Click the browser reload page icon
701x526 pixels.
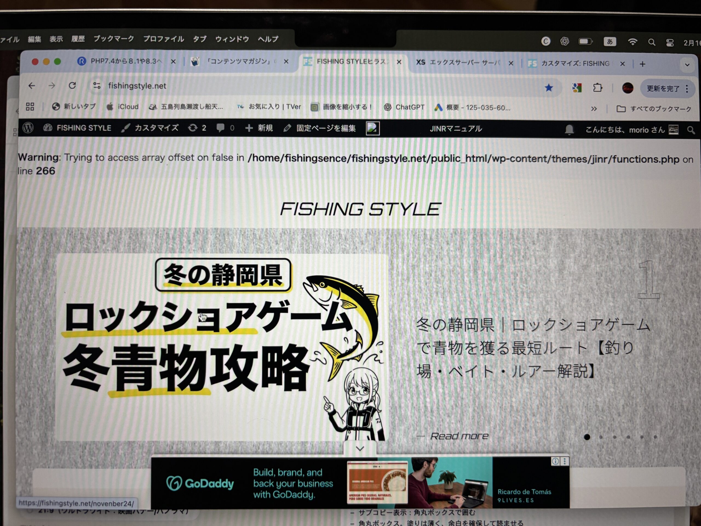[72, 85]
